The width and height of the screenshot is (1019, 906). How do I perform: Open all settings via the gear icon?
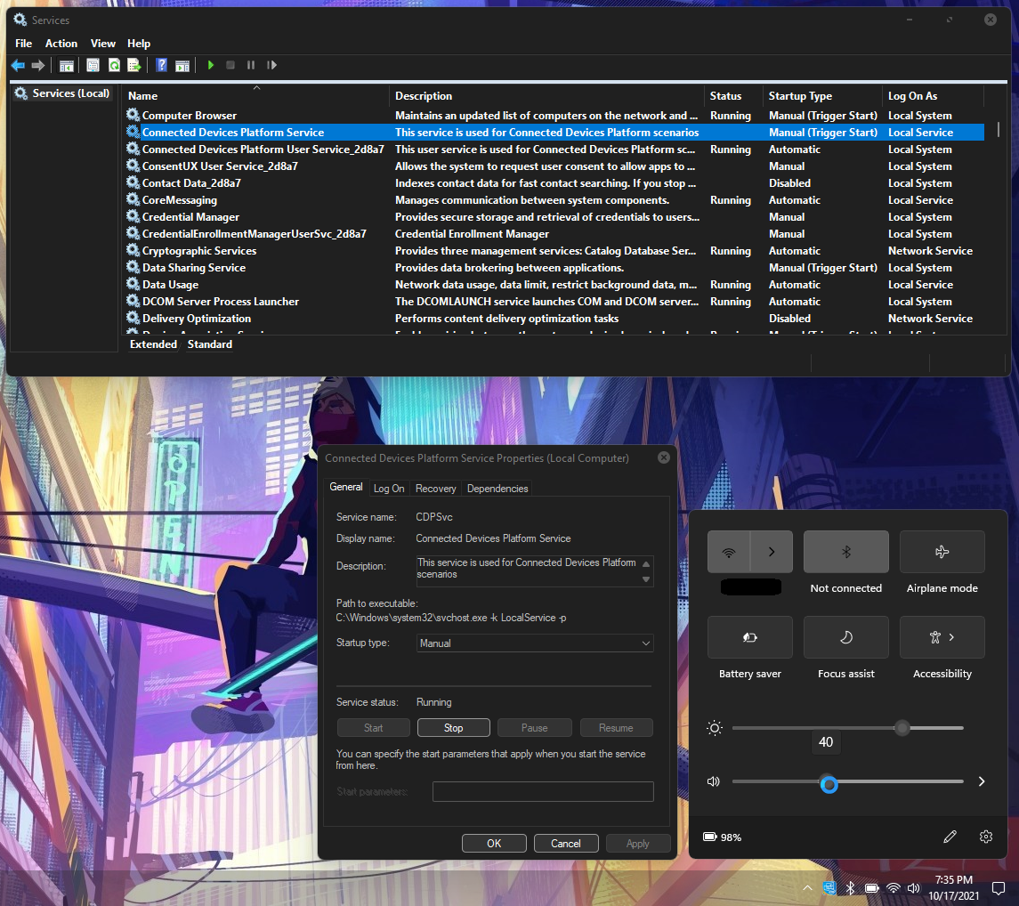point(986,837)
